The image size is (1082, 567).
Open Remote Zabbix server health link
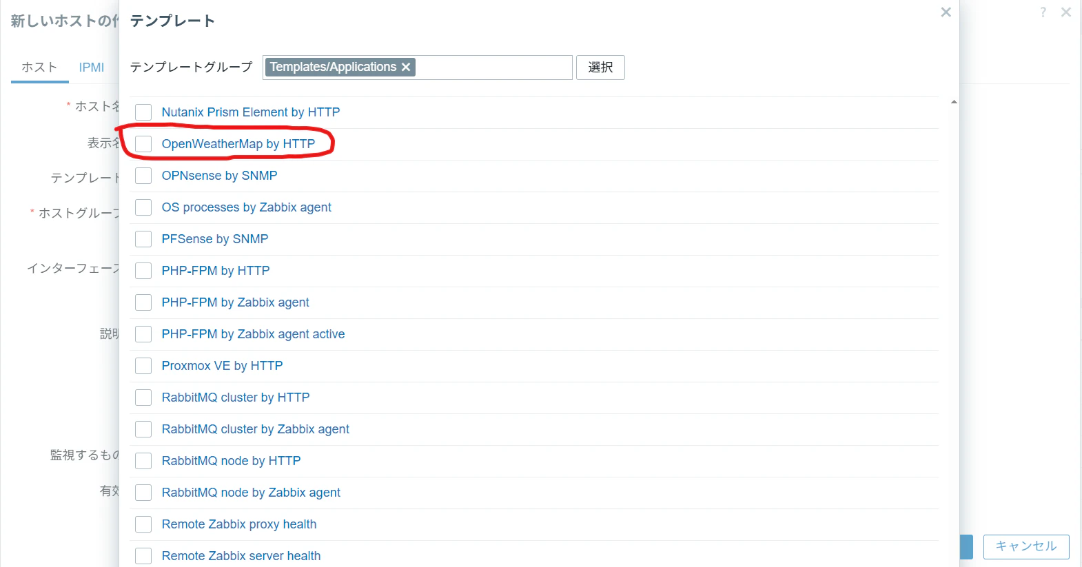click(241, 556)
